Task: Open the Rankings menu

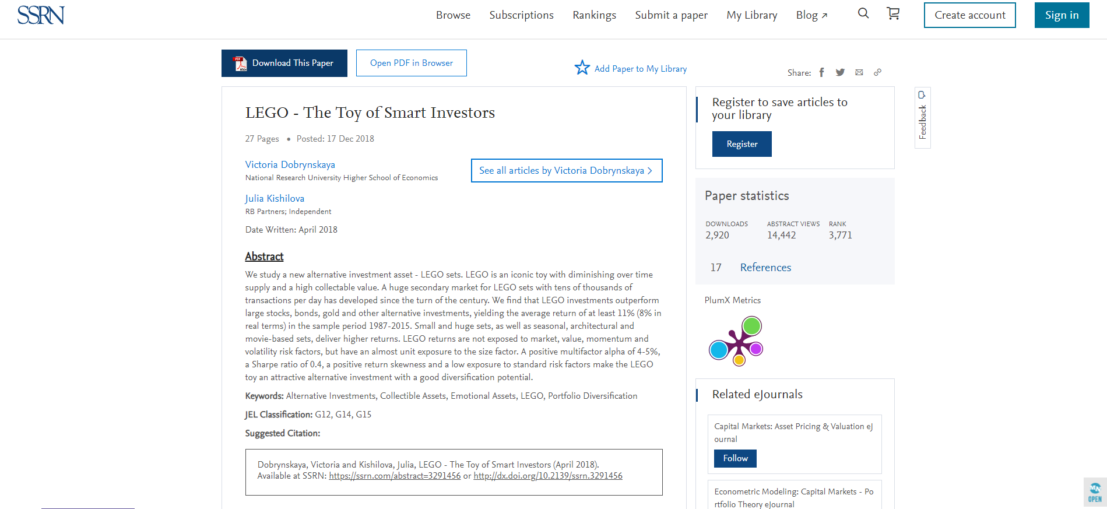Action: 594,15
